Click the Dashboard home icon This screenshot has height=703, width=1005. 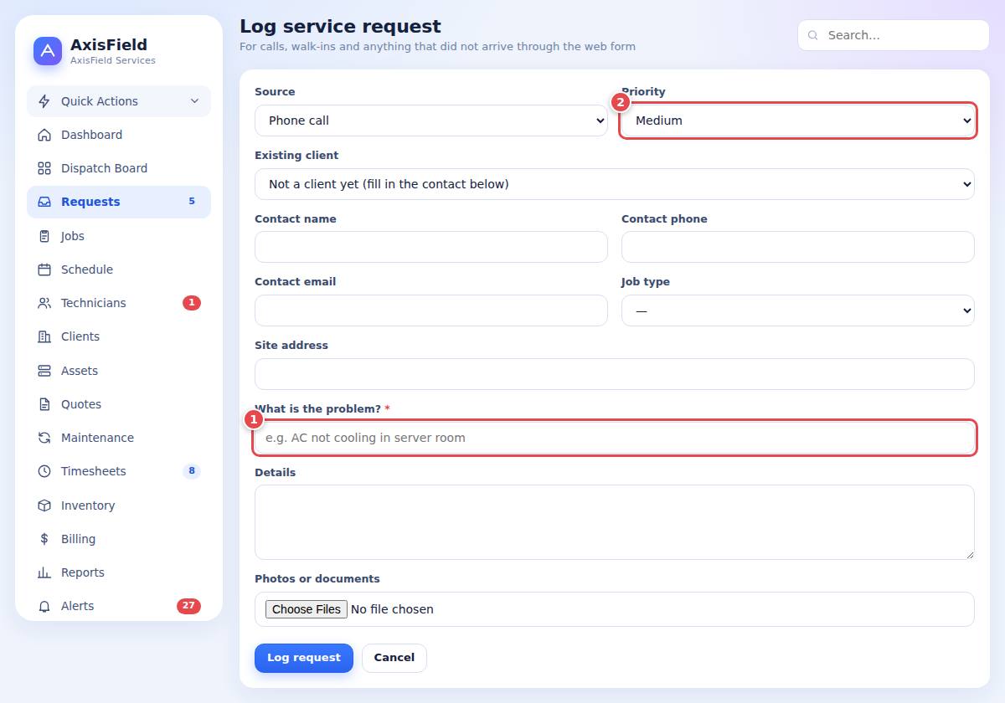44,135
